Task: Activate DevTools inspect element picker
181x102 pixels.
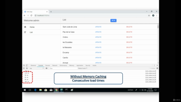Action: (24, 65)
